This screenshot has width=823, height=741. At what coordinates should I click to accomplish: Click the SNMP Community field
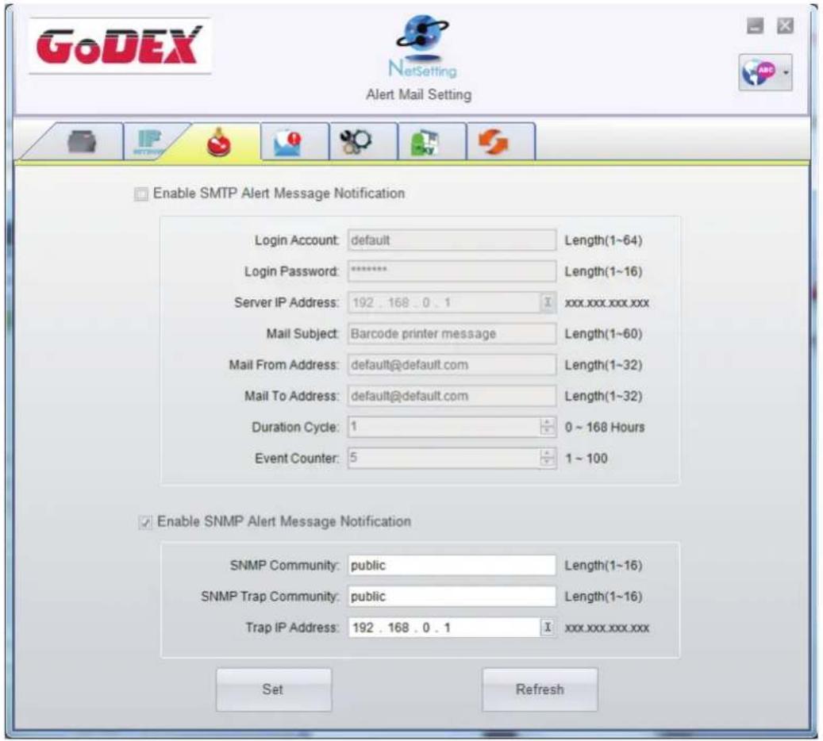[x=452, y=565]
